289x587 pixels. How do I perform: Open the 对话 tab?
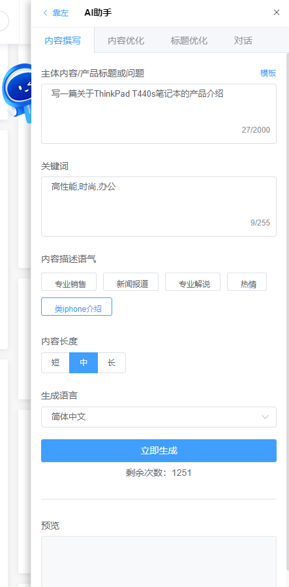[243, 41]
